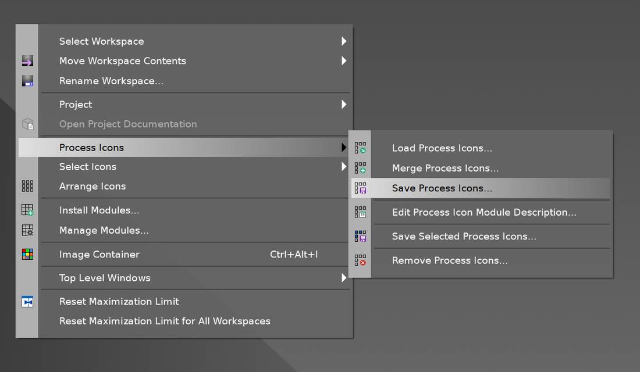
Task: Click the Merge Process Icons icon
Action: click(360, 167)
